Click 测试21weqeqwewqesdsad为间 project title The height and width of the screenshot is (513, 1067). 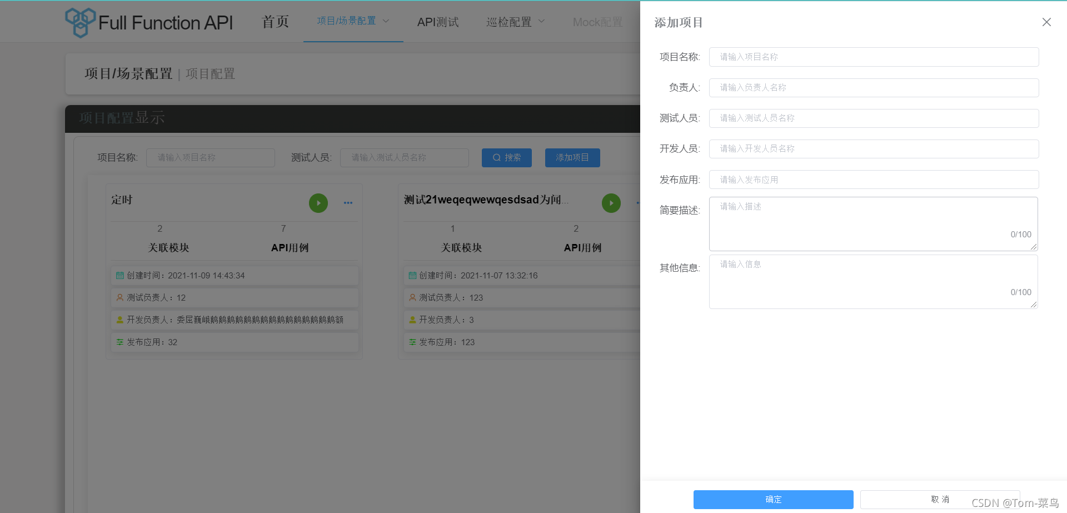coord(486,200)
